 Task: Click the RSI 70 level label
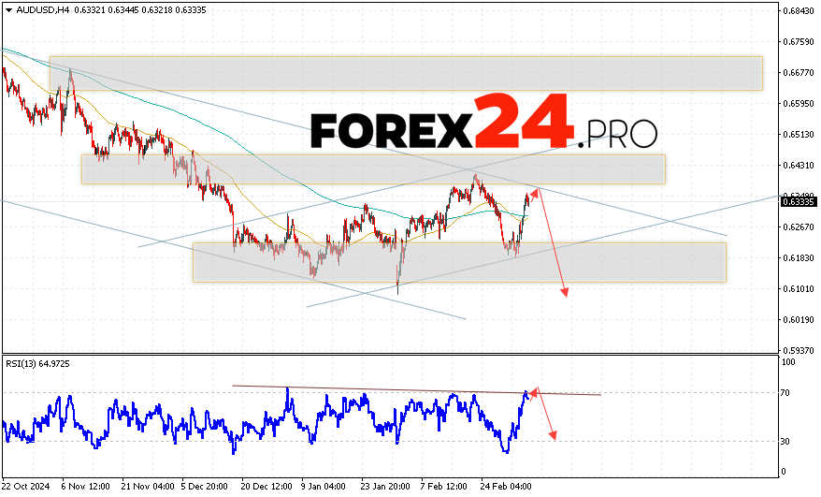point(787,393)
